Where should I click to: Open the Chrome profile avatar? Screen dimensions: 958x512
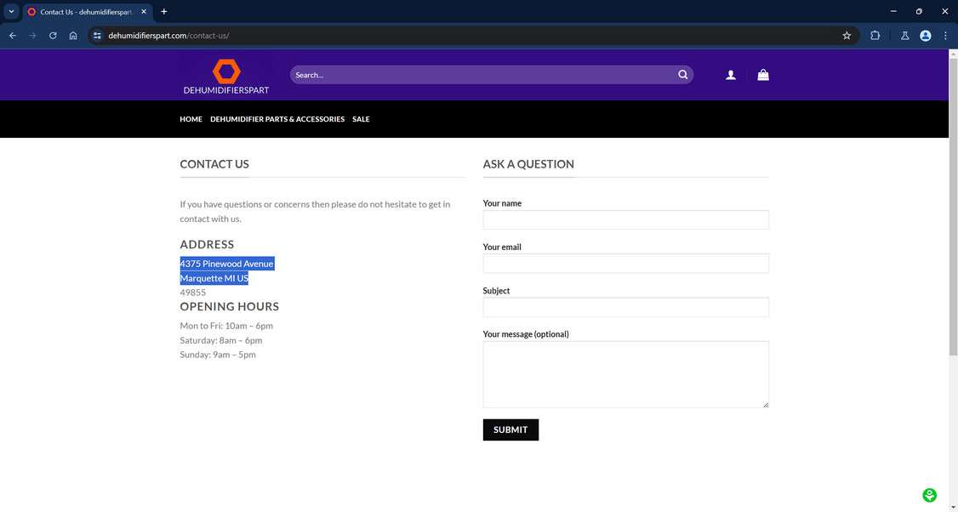click(925, 36)
